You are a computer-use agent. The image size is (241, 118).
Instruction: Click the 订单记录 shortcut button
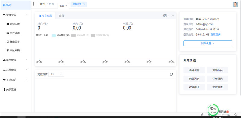point(218,79)
